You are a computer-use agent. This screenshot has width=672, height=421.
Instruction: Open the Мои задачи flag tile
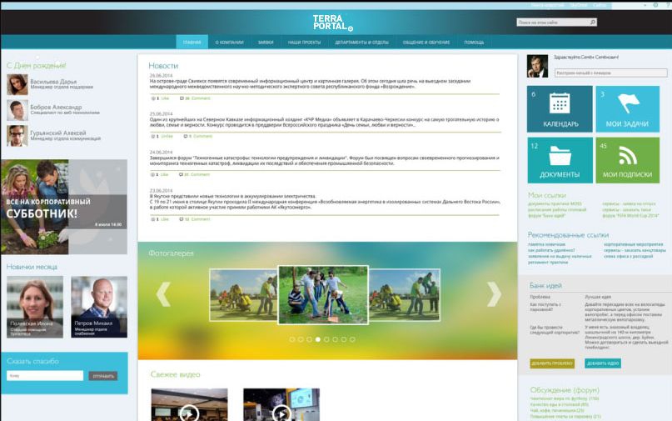coord(626,110)
